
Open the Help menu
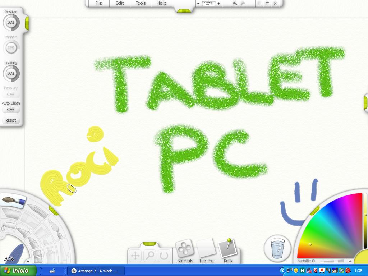(161, 3)
